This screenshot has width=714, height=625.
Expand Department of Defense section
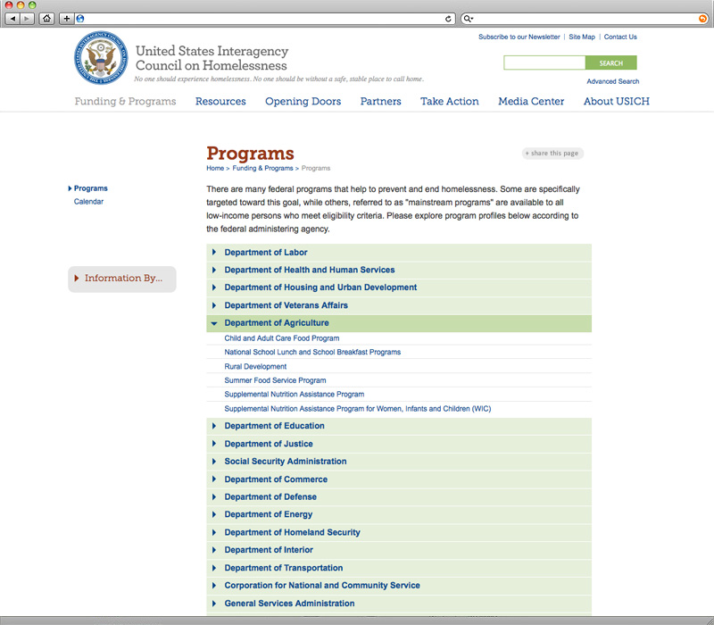click(x=399, y=497)
